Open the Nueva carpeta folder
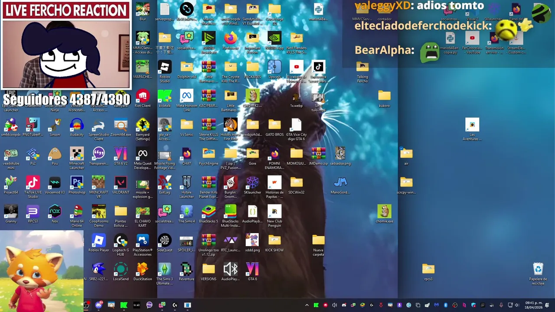 [x=318, y=245]
